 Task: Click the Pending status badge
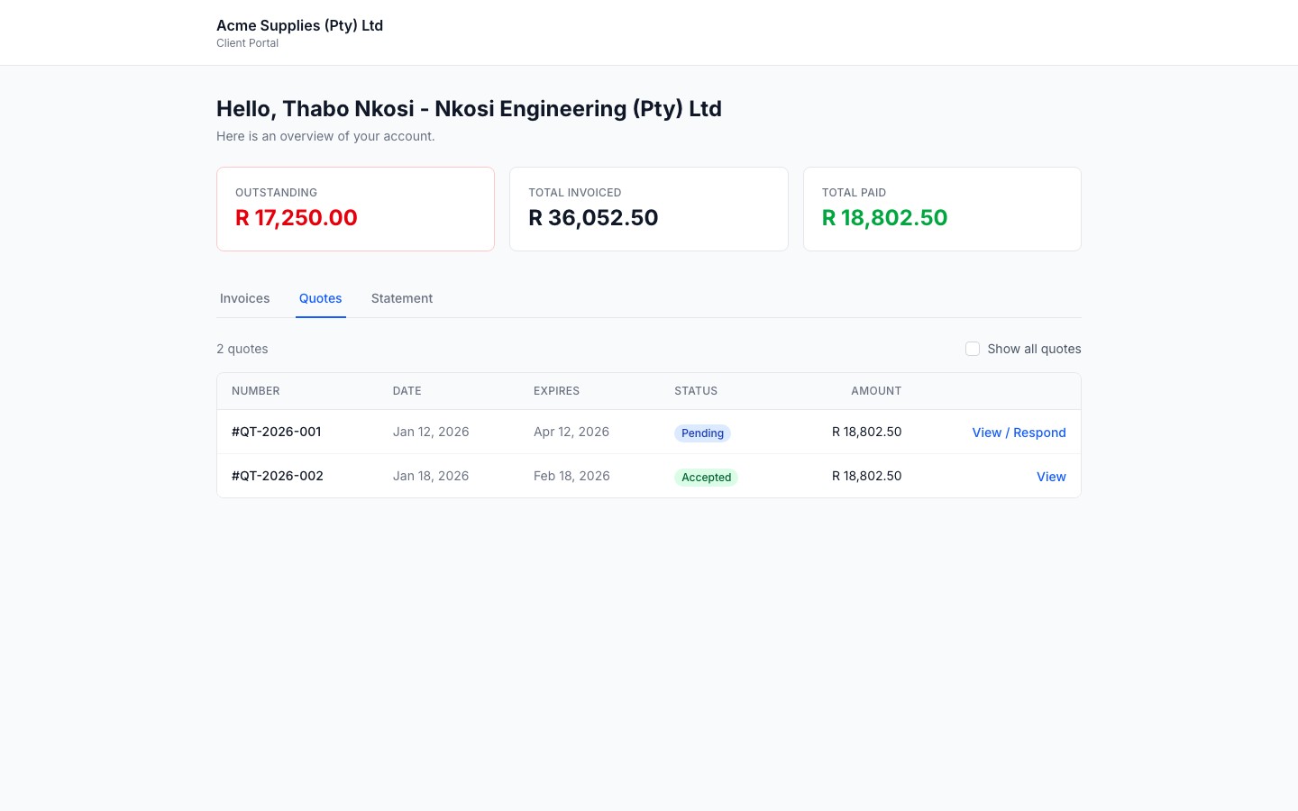[702, 433]
